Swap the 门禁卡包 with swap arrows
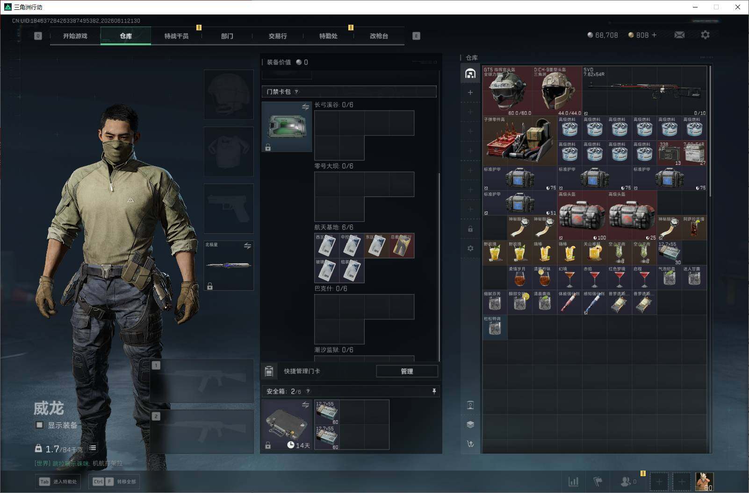749x493 pixels. click(305, 107)
